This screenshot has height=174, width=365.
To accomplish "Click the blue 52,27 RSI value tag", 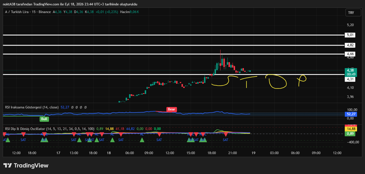I will (x=351, y=114).
